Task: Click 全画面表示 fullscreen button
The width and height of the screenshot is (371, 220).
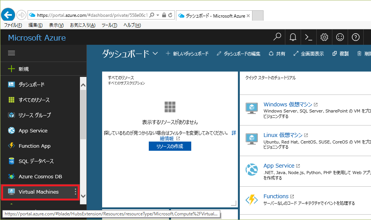Action: pos(309,54)
